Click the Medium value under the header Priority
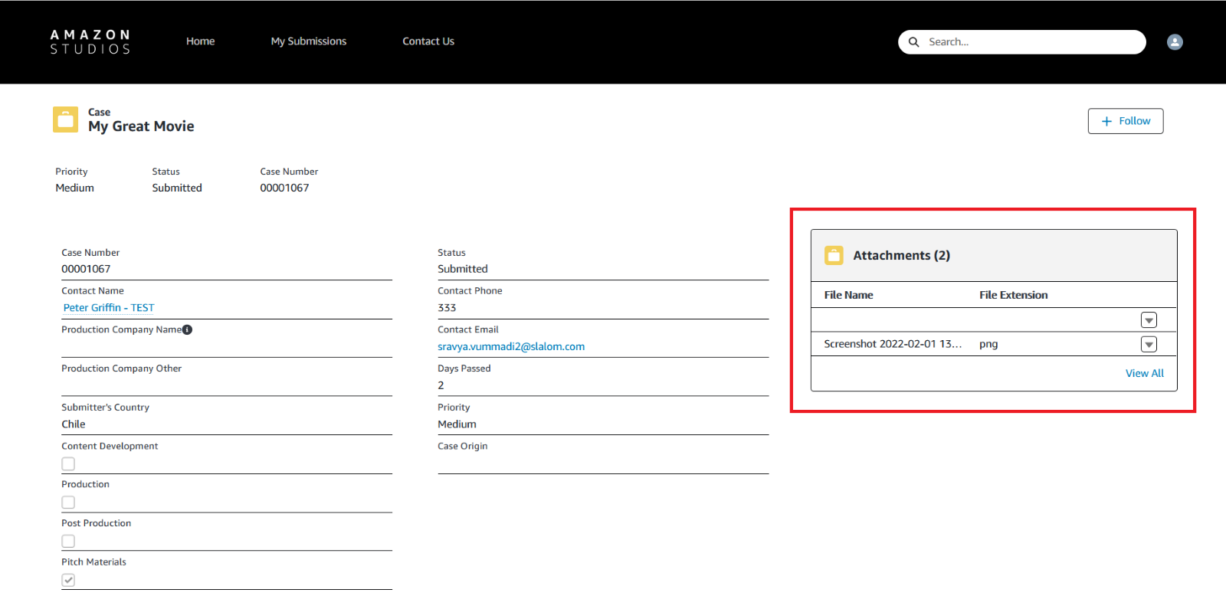Viewport: 1226px width, 596px height. 74,188
